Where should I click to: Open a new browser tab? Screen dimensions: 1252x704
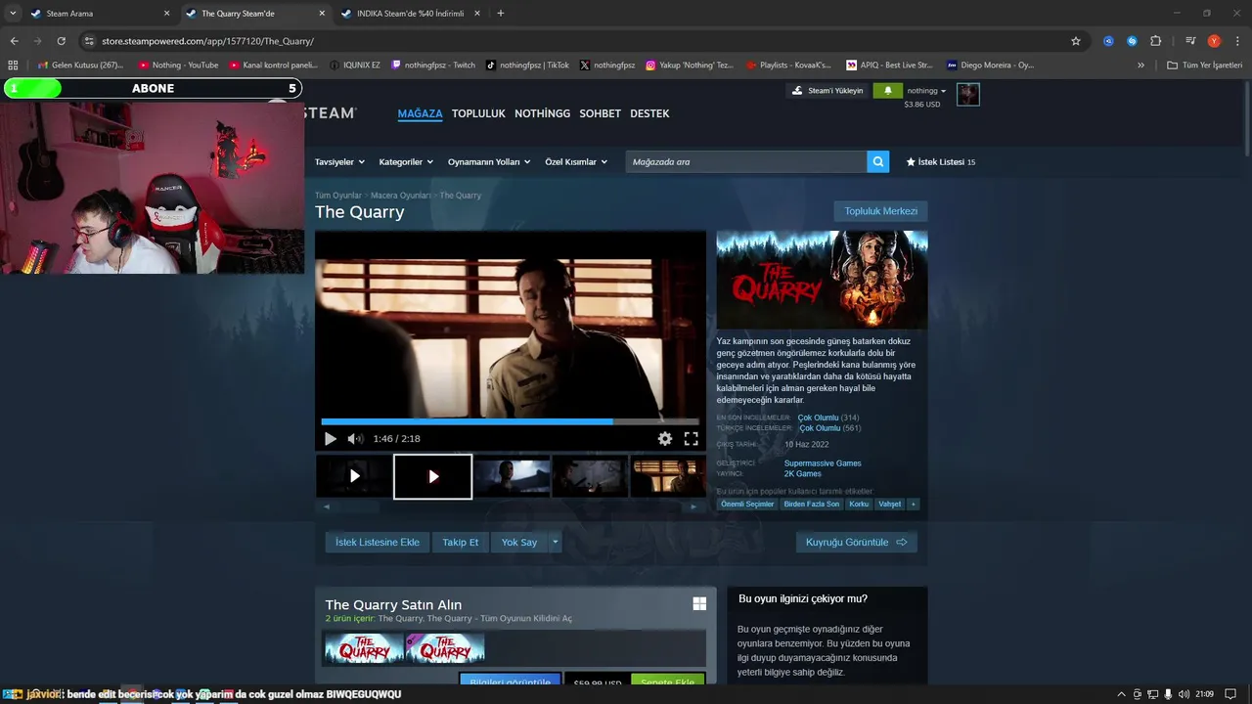coord(501,14)
